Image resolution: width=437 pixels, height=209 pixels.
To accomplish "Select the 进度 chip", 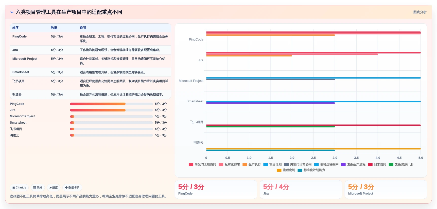I will click(54, 188).
